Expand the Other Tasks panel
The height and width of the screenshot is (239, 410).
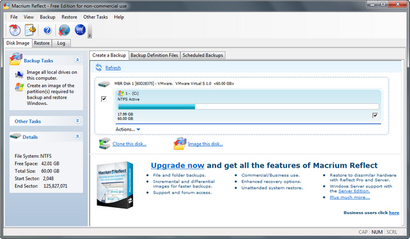pos(77,121)
